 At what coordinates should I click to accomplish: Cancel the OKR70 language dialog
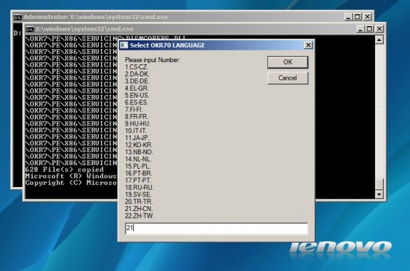[x=288, y=78]
